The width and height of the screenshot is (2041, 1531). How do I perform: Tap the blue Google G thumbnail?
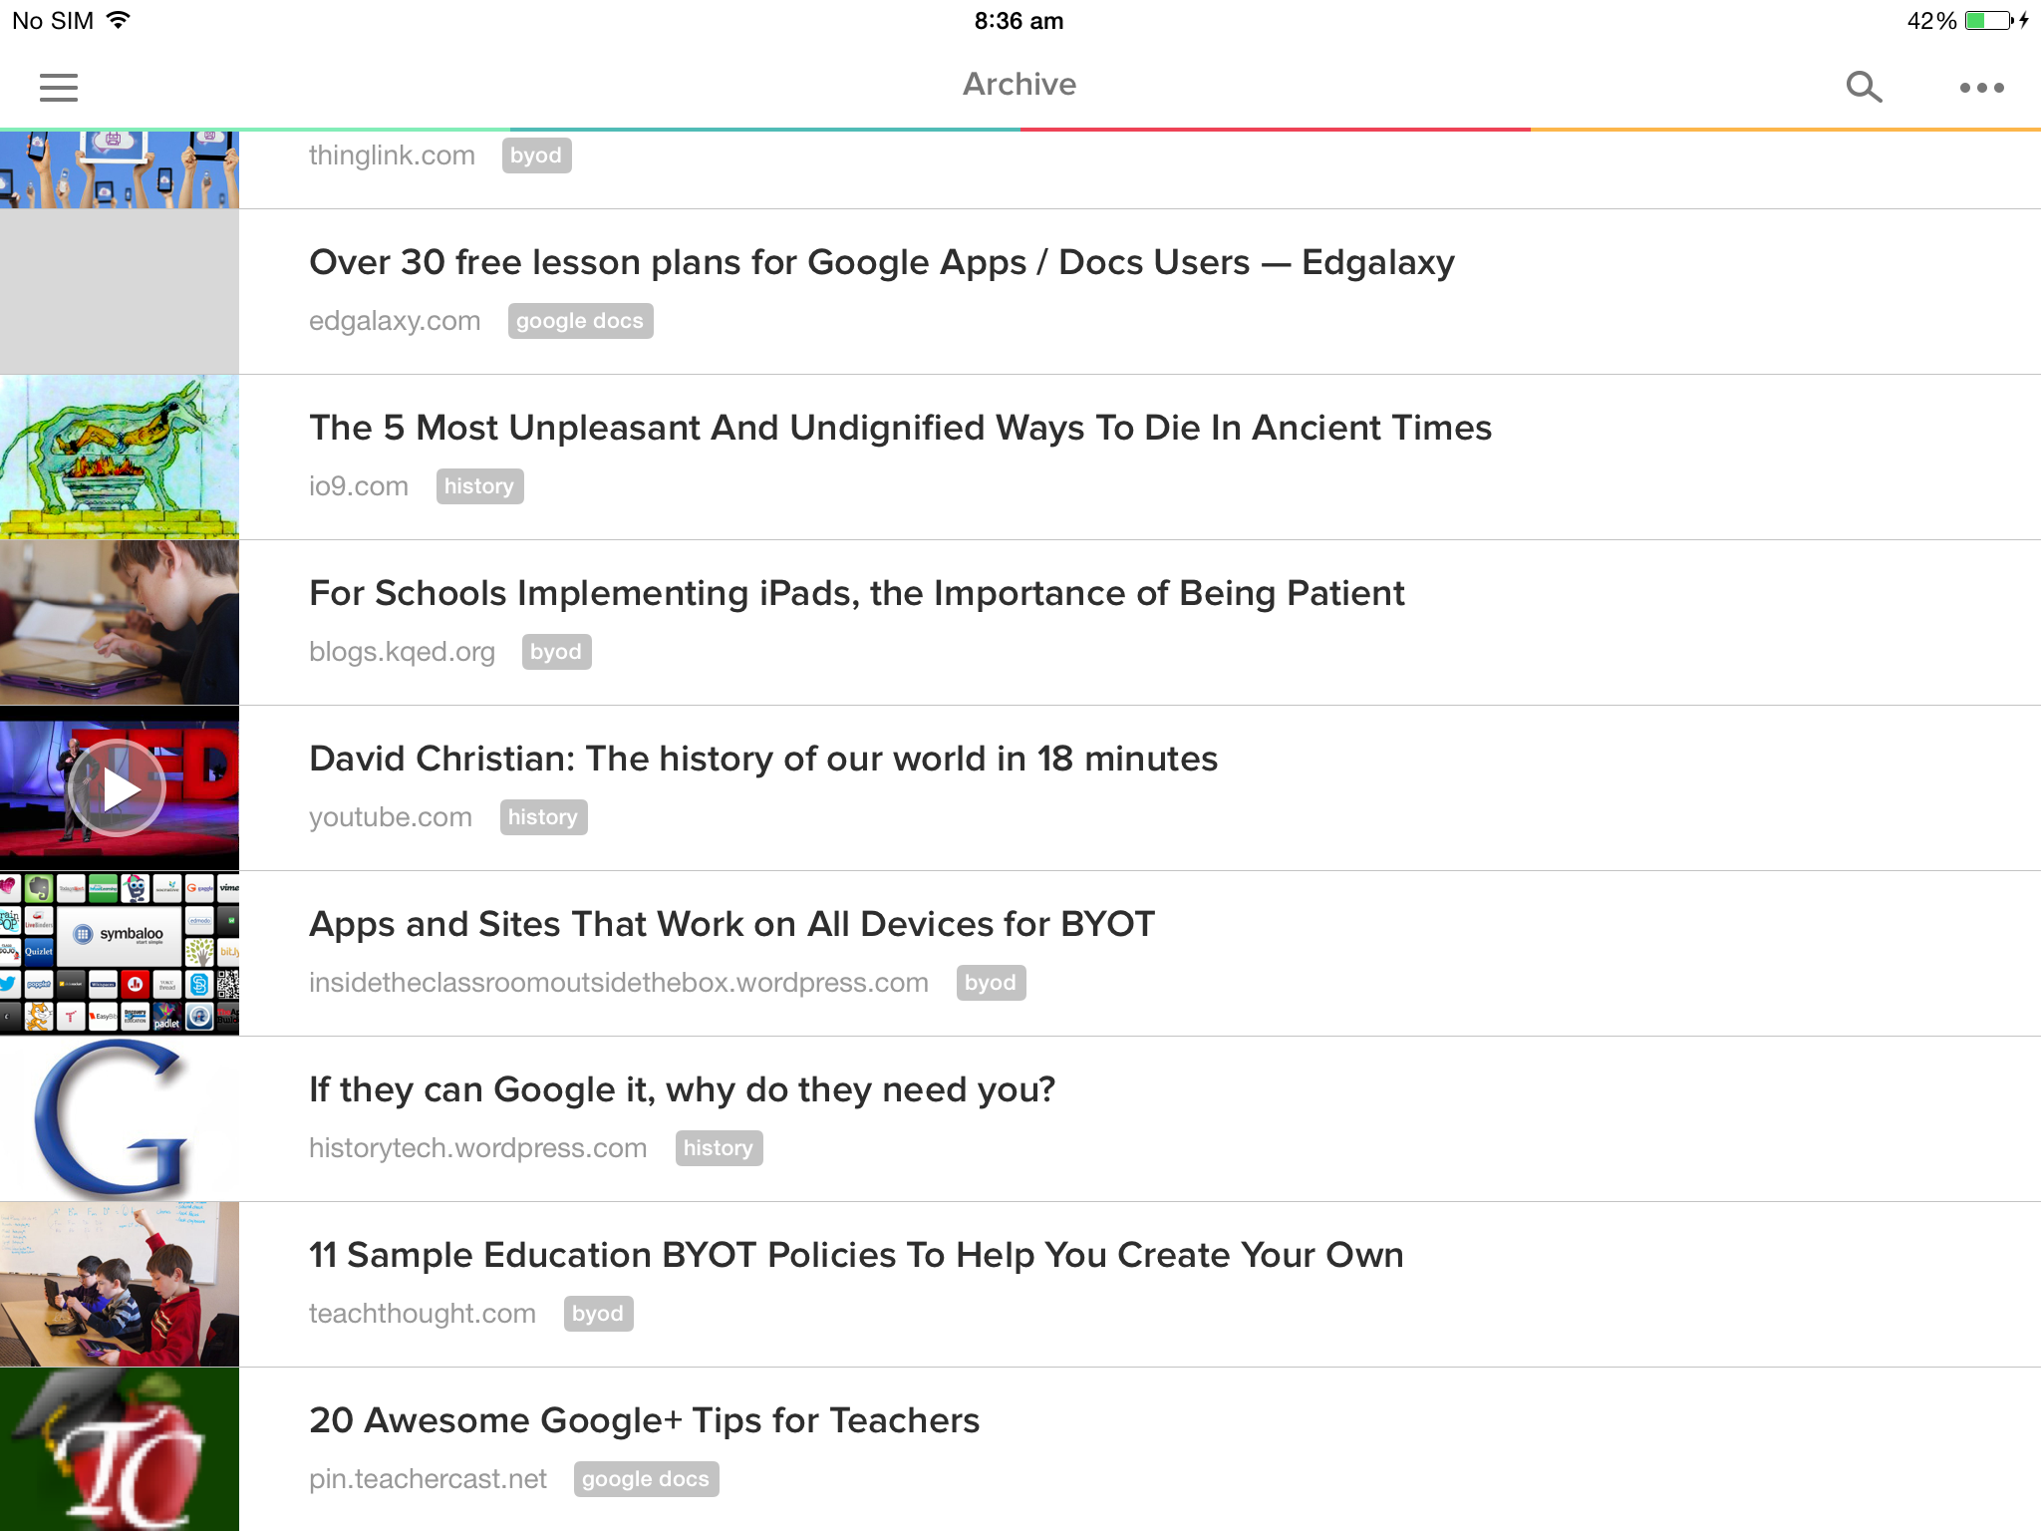pyautogui.click(x=120, y=1118)
